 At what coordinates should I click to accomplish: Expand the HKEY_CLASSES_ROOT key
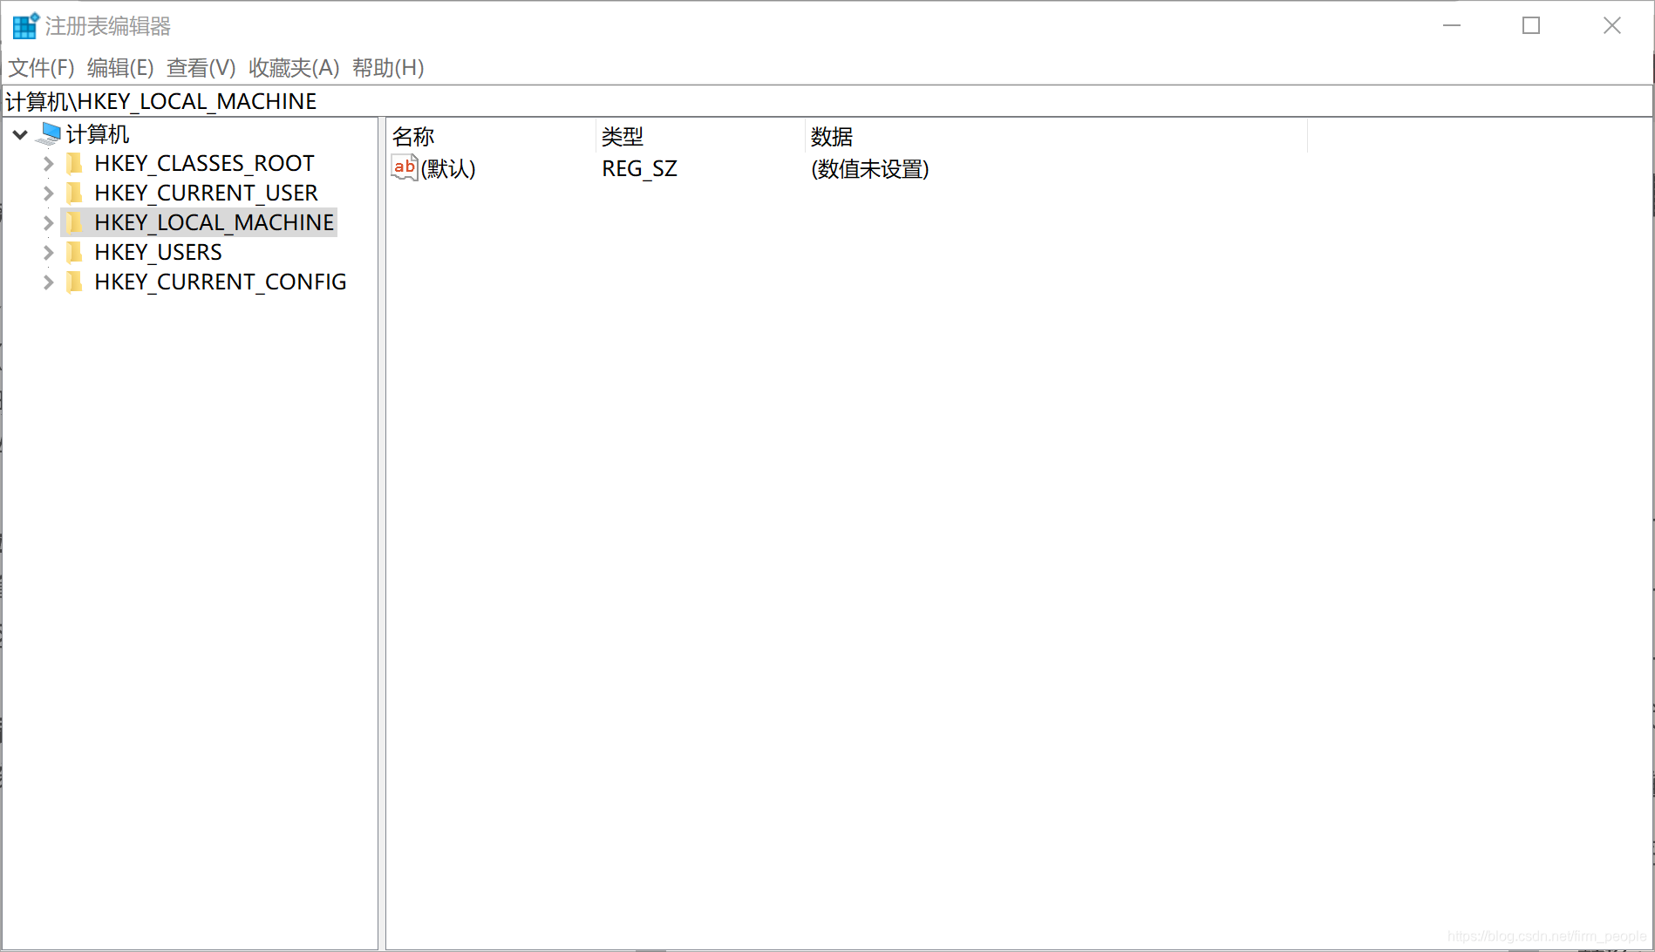(49, 163)
